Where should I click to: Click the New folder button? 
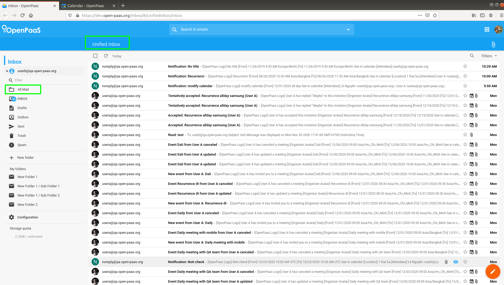pos(25,157)
